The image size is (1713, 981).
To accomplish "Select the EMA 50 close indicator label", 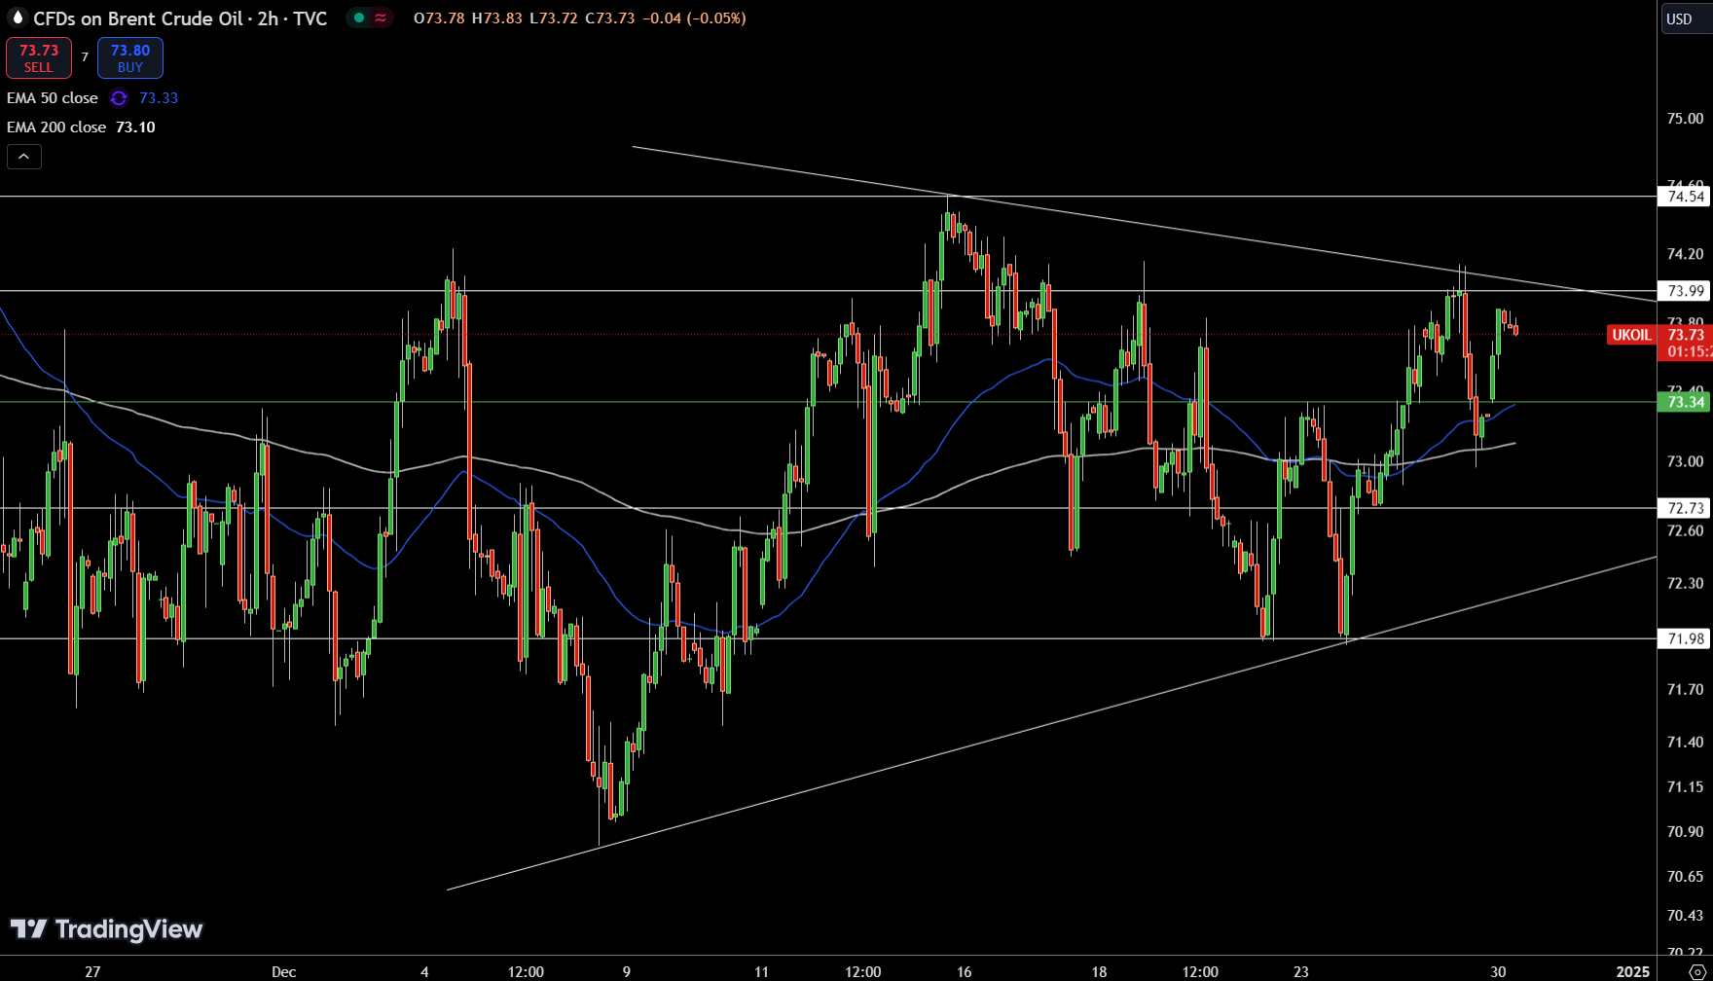I will [x=53, y=98].
